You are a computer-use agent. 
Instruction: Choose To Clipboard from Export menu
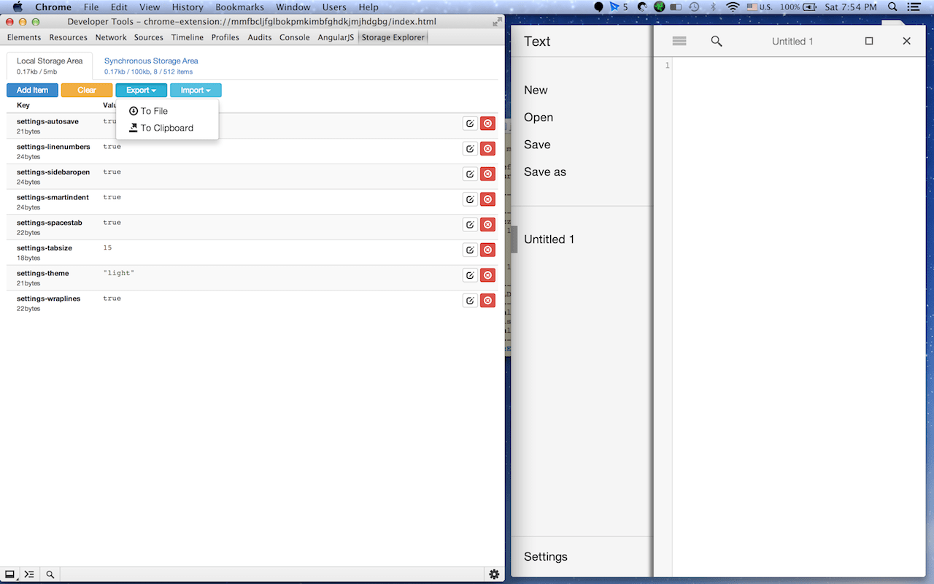pyautogui.click(x=167, y=128)
